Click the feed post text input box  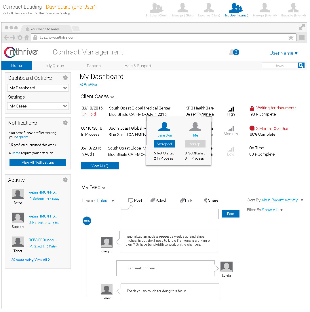[170, 214]
